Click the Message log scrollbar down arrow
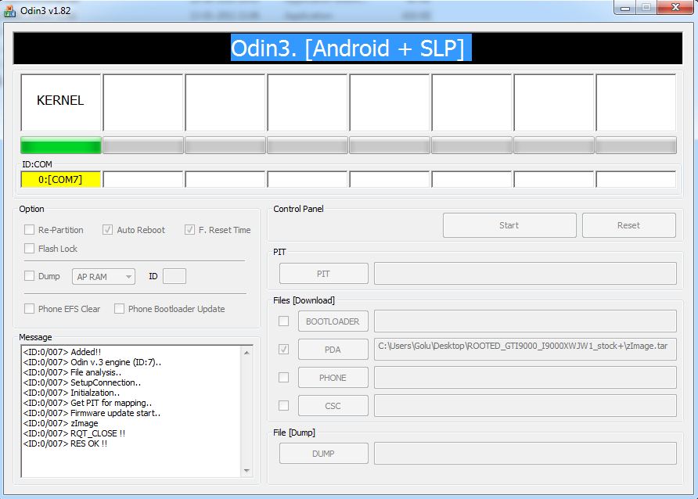This screenshot has height=499, width=698. click(247, 471)
